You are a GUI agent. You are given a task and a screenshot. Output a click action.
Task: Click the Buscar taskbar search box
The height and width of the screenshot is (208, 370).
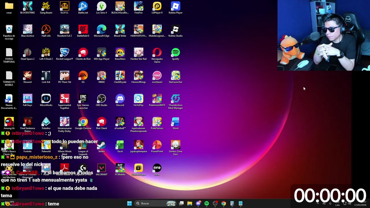(156, 203)
